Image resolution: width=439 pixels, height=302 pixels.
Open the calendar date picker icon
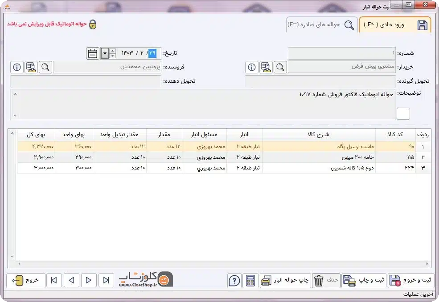point(92,53)
